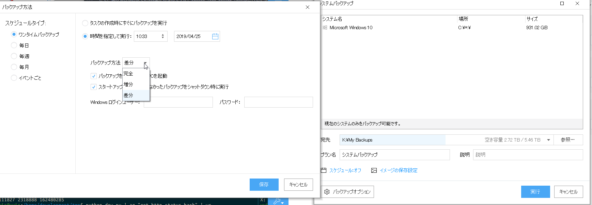592x205 pixels.
Task: Click the image save settings icon
Action: tap(374, 170)
